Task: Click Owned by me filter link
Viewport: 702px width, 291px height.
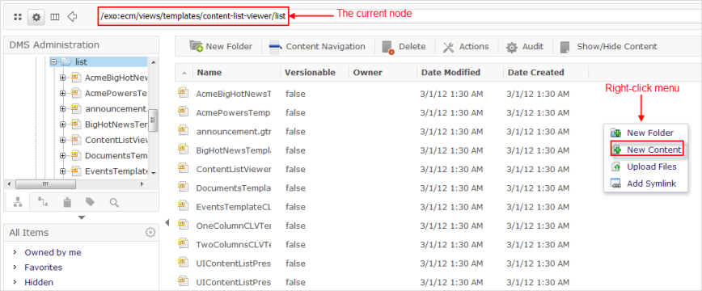Action: click(x=53, y=252)
